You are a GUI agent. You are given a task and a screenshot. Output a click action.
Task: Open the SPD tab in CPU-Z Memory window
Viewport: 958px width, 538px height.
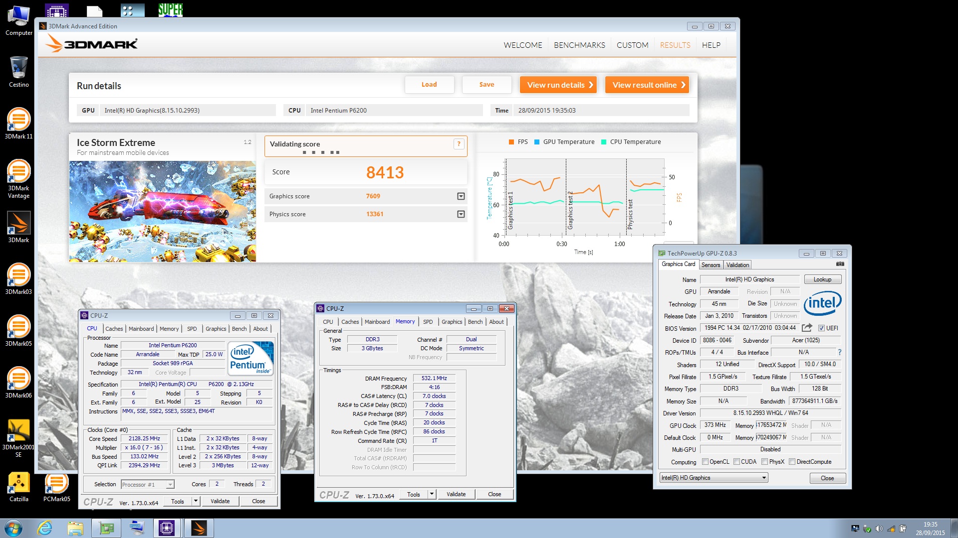428,322
